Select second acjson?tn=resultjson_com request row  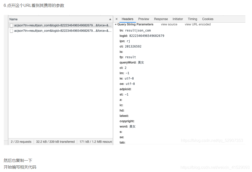point(61,31)
